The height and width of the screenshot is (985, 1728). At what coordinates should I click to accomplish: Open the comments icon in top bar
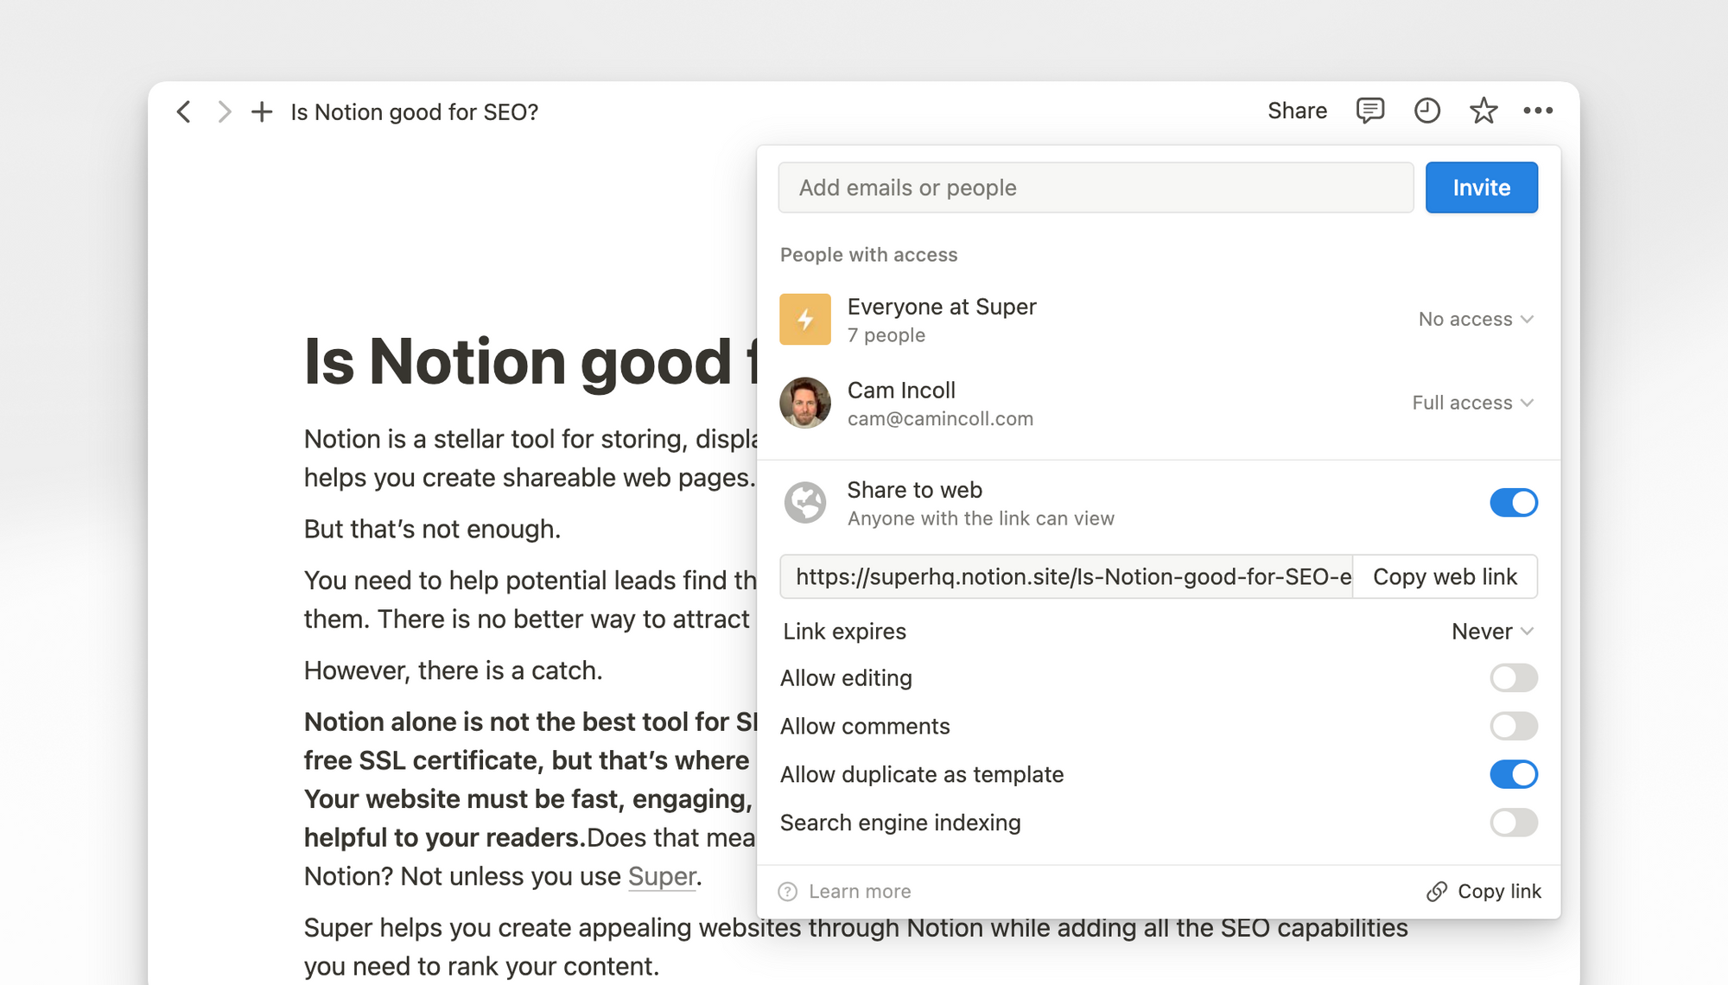tap(1370, 111)
